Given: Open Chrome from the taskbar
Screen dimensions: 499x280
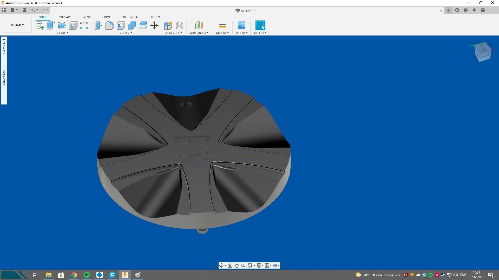Looking at the screenshot, I should (x=74, y=275).
